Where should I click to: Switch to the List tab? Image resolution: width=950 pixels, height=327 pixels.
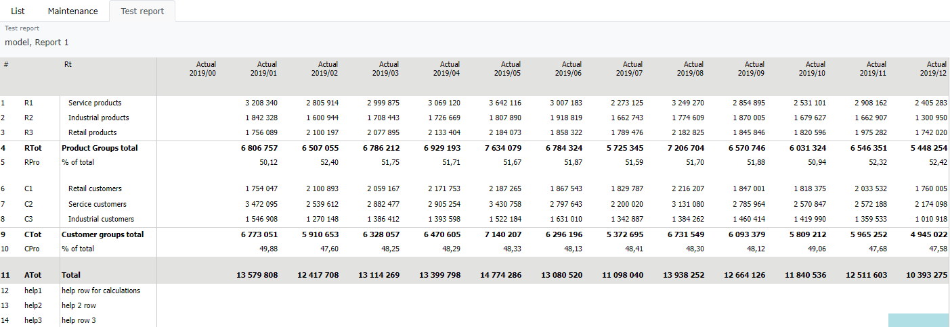click(18, 11)
